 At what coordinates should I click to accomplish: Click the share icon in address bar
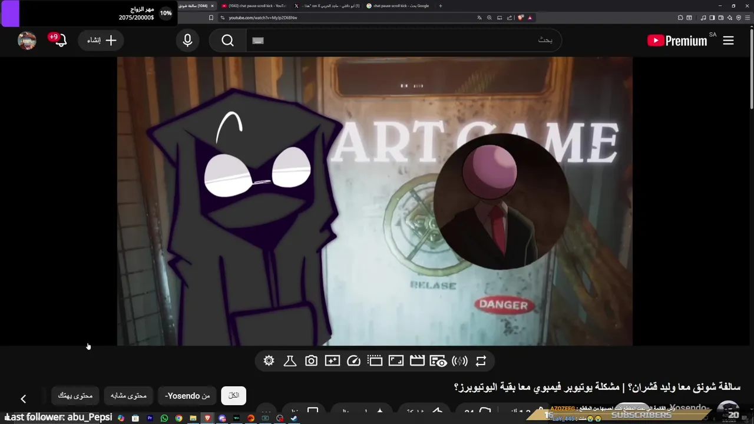(510, 18)
